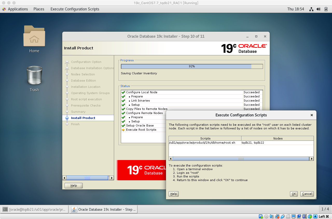Click VirtualBox optical disc status icon
The image size is (332, 219).
tap(266, 216)
